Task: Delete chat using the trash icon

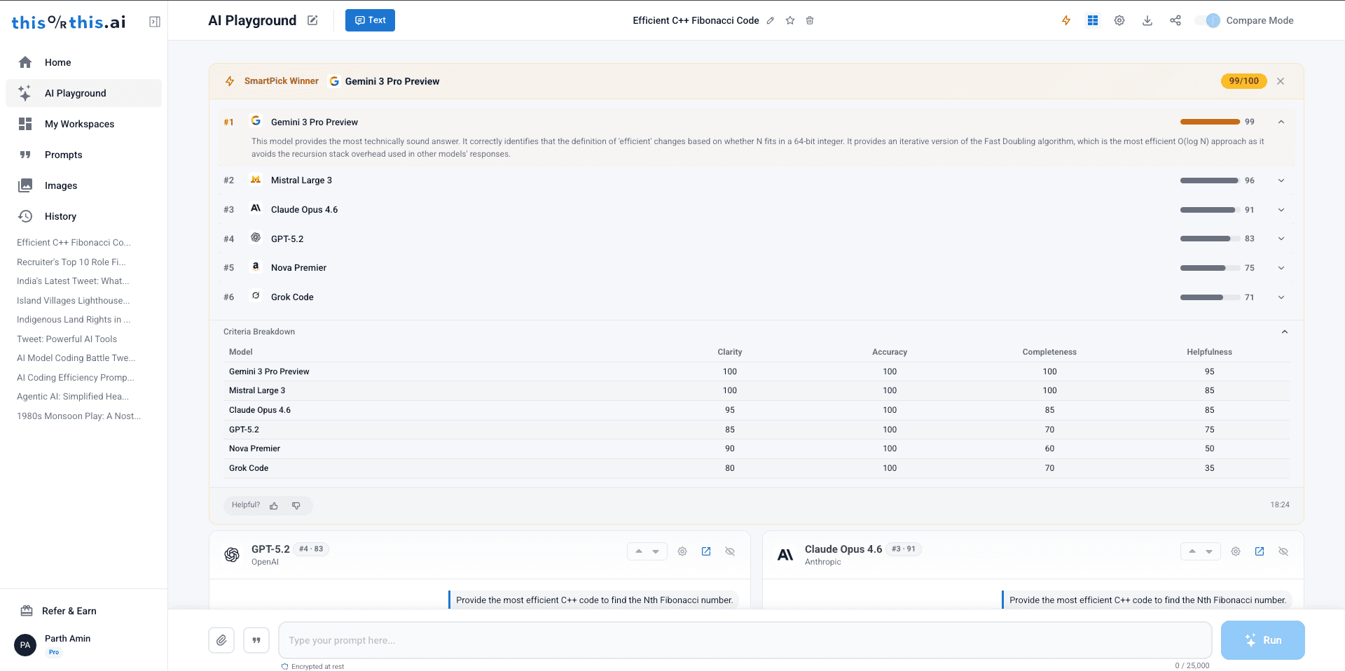Action: click(x=810, y=20)
